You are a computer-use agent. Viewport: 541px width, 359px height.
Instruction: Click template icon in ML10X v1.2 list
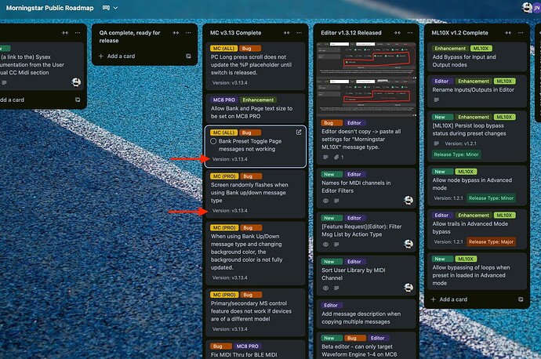[521, 299]
